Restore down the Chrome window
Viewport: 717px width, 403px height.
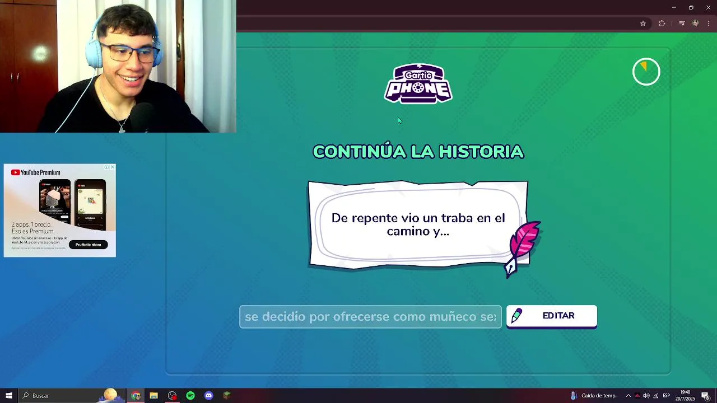tap(691, 7)
